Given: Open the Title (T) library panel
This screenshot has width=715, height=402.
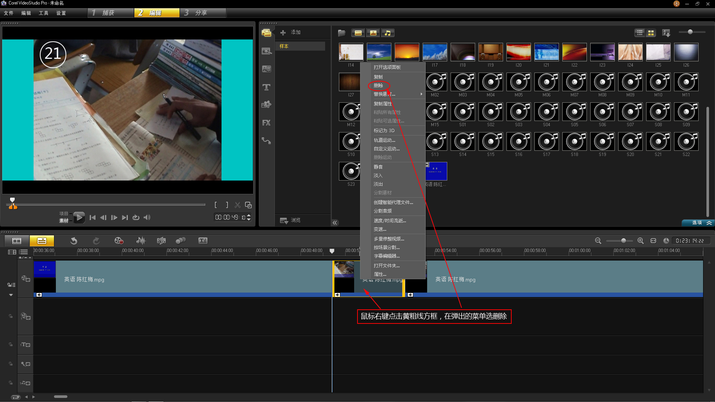Looking at the screenshot, I should coord(266,87).
